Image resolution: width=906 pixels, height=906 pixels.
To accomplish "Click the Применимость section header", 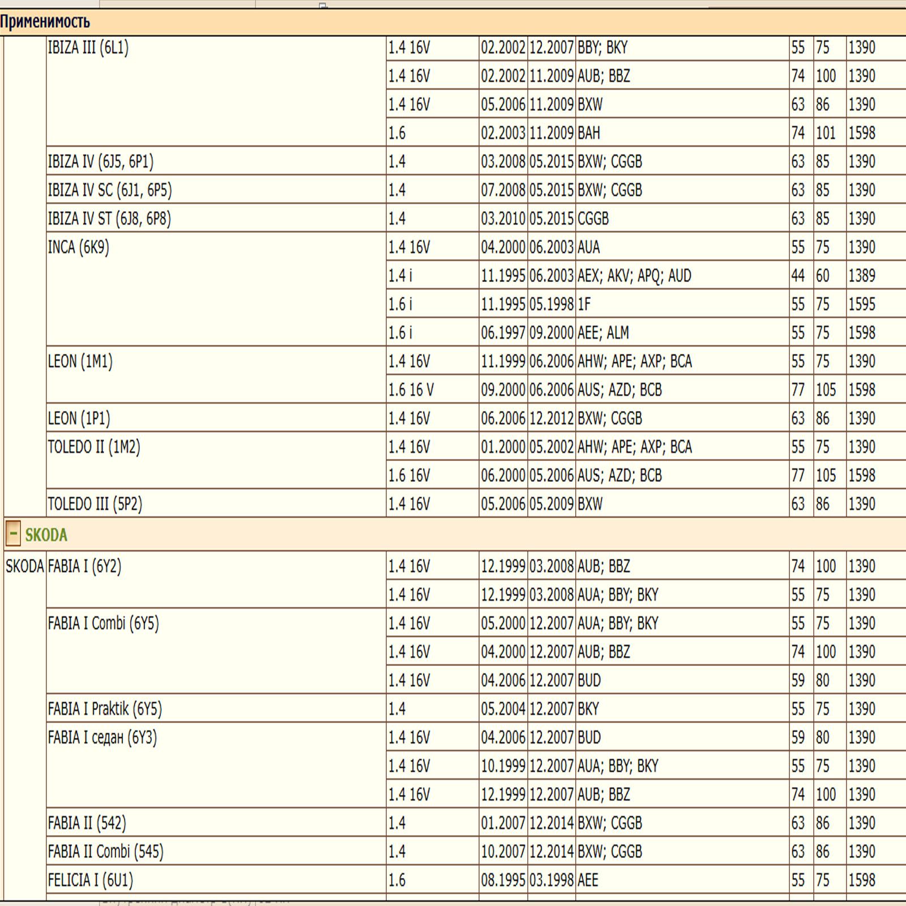I will [x=45, y=22].
